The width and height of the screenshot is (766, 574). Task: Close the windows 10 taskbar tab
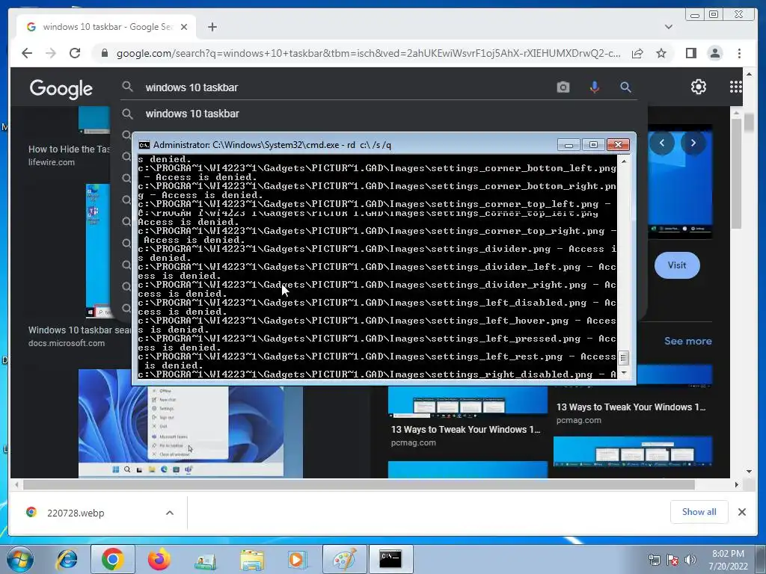click(184, 27)
